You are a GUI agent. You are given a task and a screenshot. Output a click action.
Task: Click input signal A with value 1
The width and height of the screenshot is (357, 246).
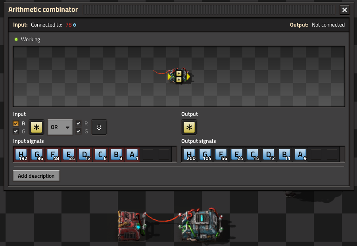(132, 154)
